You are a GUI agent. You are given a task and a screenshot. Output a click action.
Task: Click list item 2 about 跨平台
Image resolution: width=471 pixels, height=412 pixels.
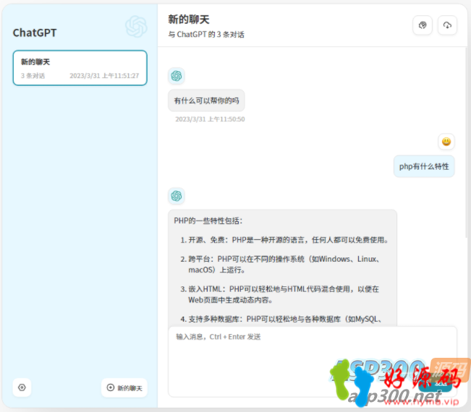pos(281,265)
